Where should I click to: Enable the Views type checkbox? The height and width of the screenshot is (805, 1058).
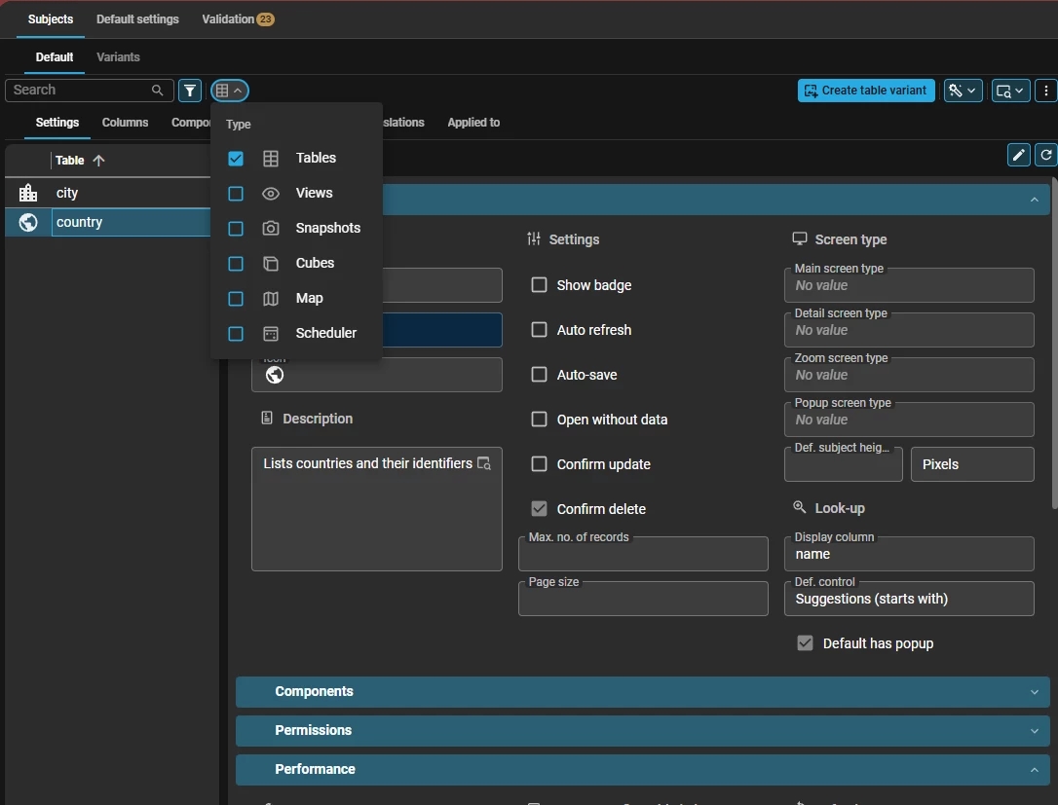[236, 194]
